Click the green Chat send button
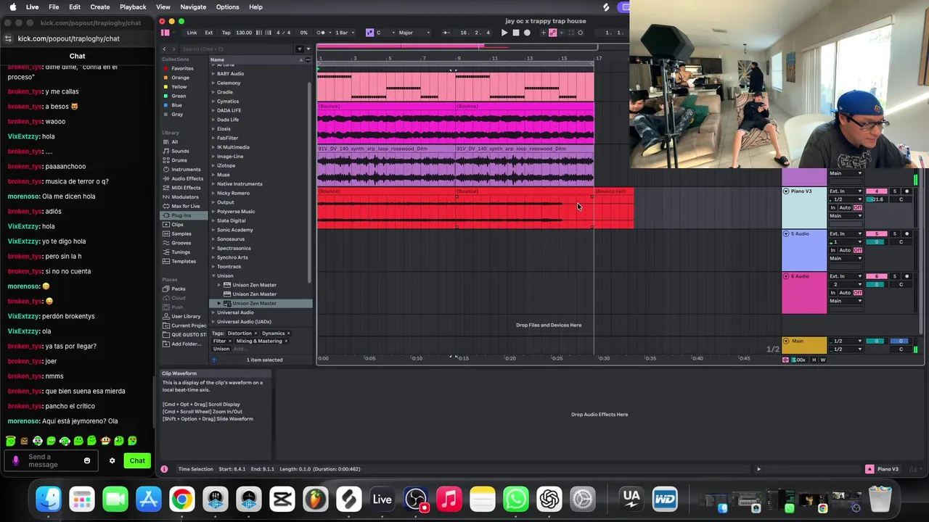This screenshot has height=522, width=929. coord(137,460)
